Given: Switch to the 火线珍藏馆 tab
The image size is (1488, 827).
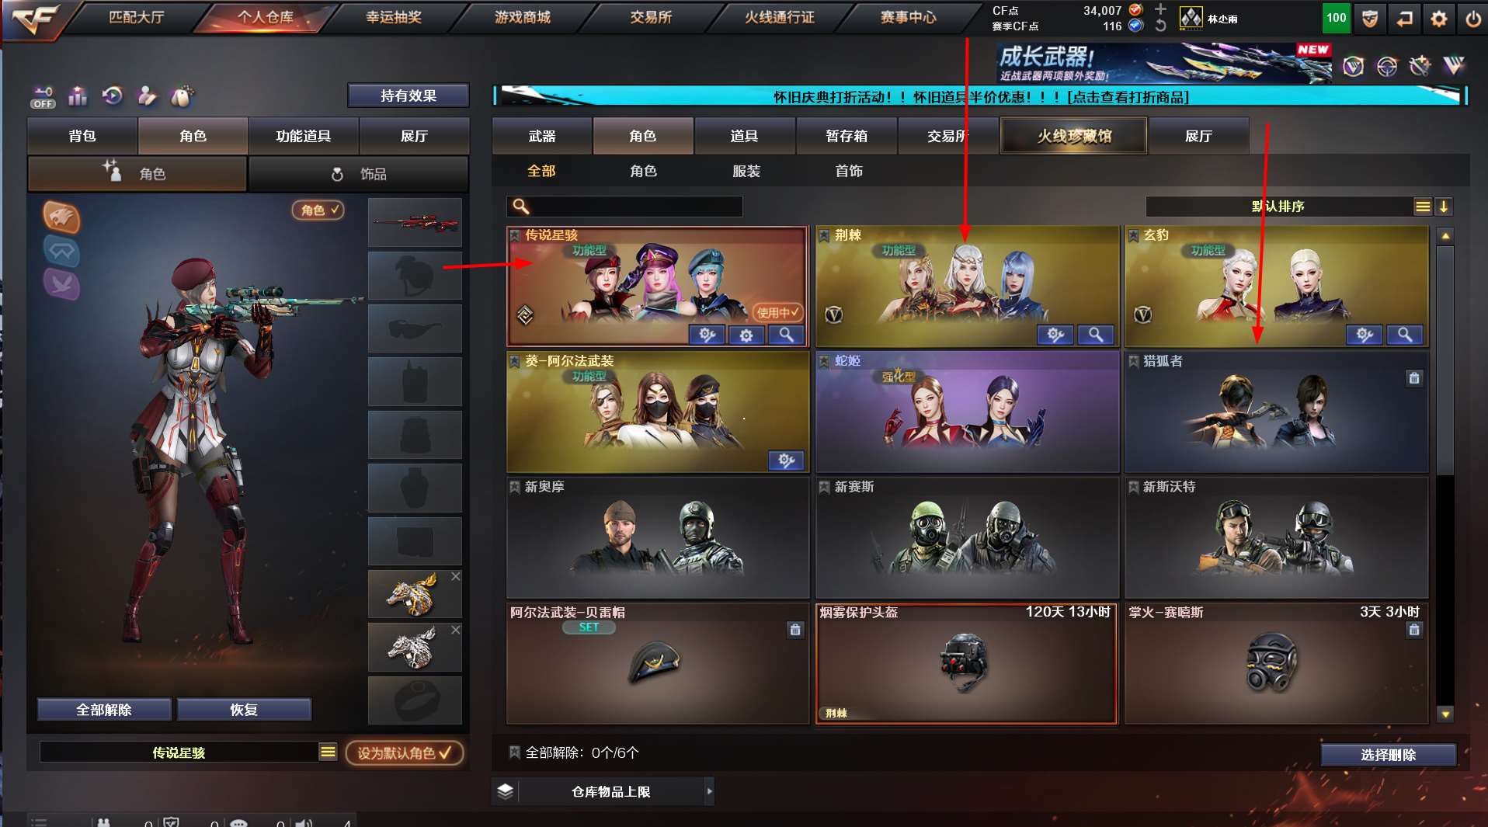Looking at the screenshot, I should click(1074, 136).
